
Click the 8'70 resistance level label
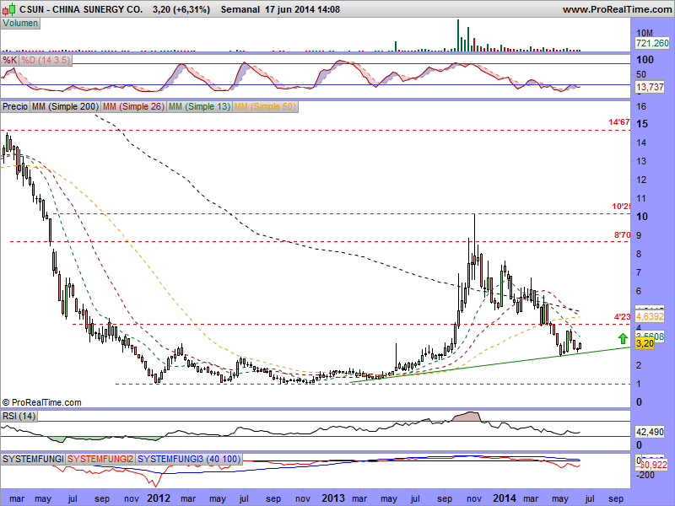623,235
